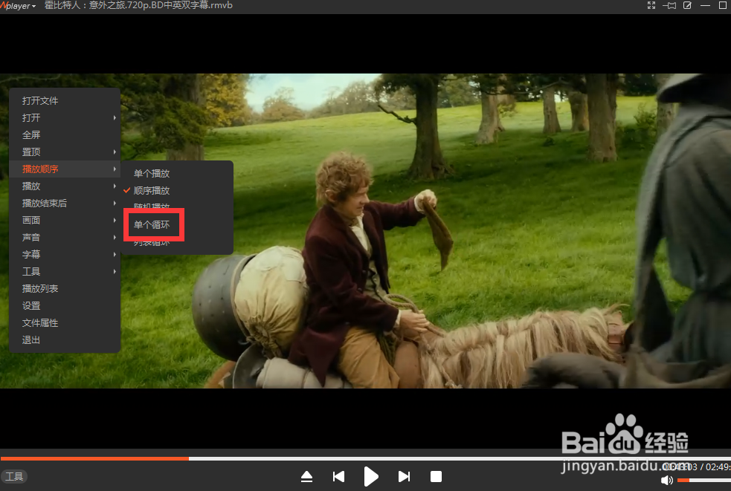Screen dimensions: 731x491
Task: Maximize the player window
Action: [723, 6]
